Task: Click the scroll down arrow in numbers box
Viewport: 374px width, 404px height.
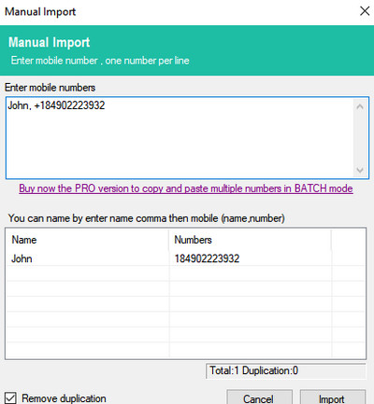Action: click(360, 170)
